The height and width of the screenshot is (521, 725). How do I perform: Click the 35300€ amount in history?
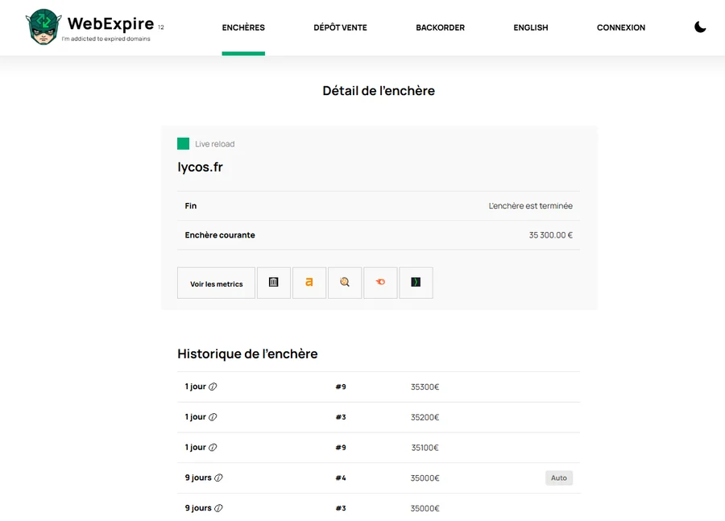point(425,387)
